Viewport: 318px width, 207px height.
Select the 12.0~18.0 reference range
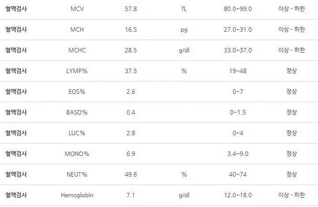click(x=238, y=195)
